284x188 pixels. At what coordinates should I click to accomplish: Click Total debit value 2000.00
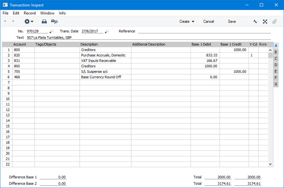tap(218, 177)
